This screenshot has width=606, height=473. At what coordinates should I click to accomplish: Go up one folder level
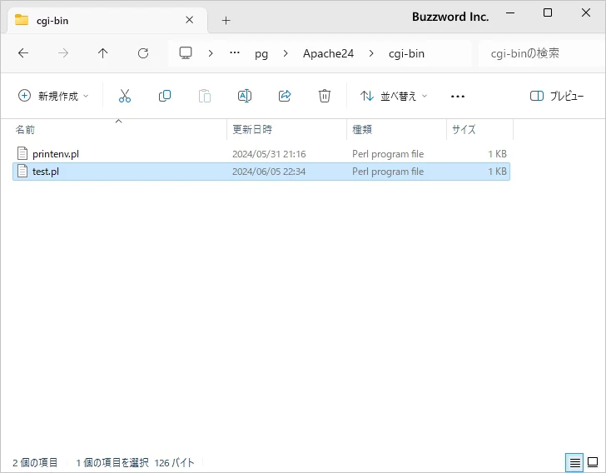point(103,53)
